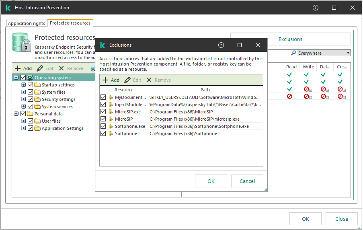This screenshot has height=230, width=363.
Task: Uncheck the MicroSIP.exe exclusion checkbox
Action: point(103,112)
